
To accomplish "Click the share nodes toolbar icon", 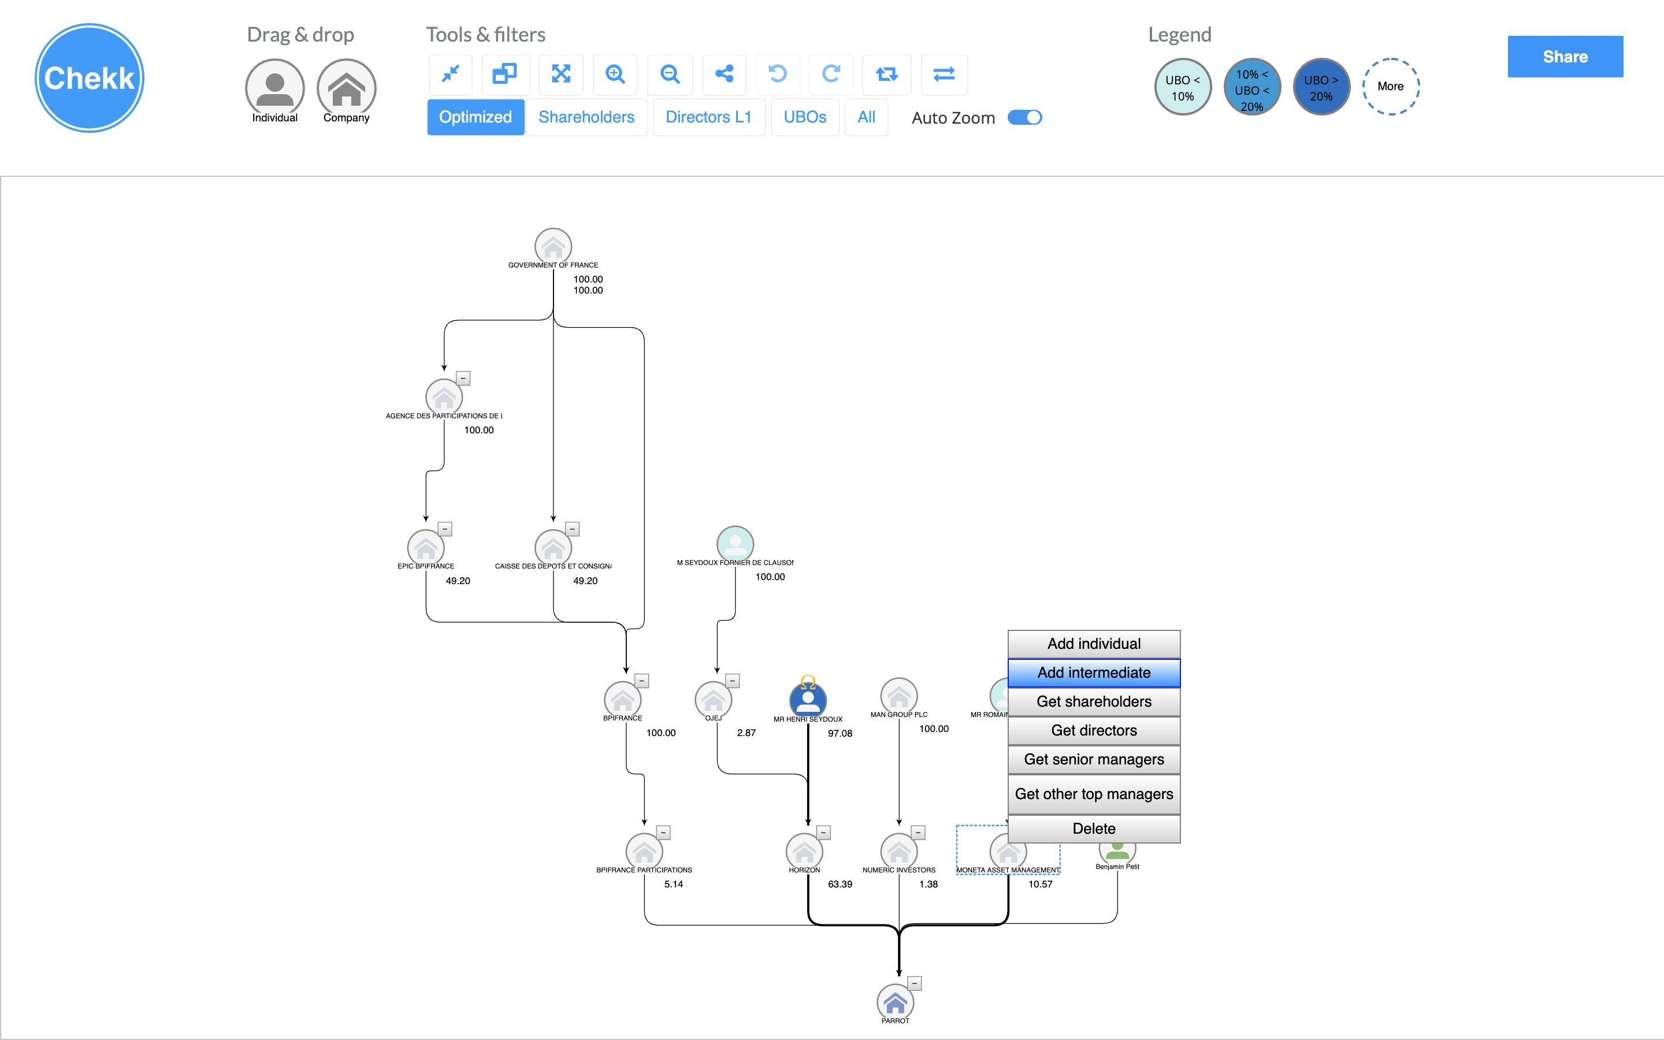I will tap(724, 75).
